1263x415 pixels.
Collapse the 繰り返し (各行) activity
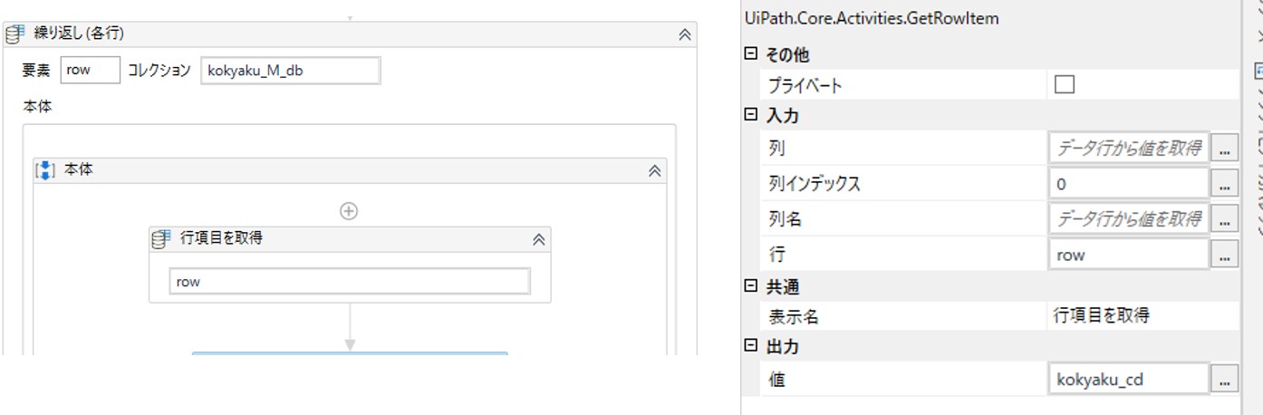pyautogui.click(x=685, y=34)
